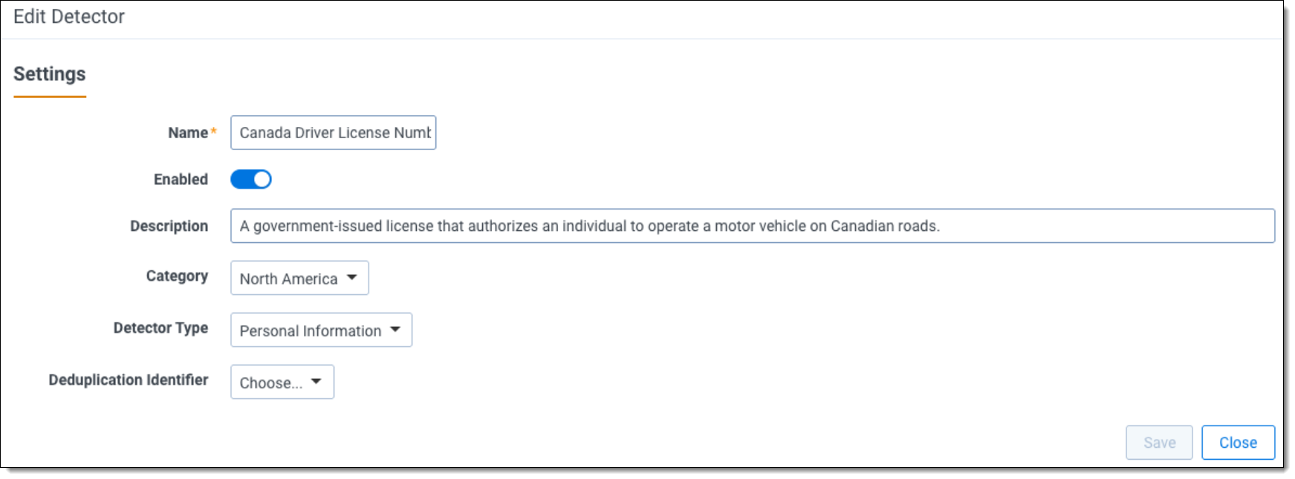Click into the Description text field

coord(752,226)
